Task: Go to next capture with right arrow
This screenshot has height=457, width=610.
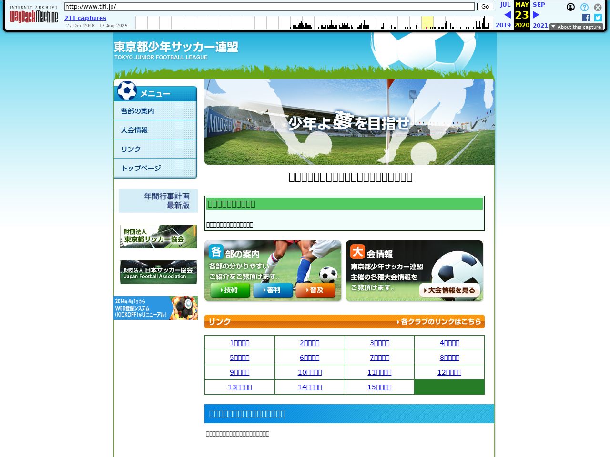Action: point(536,15)
